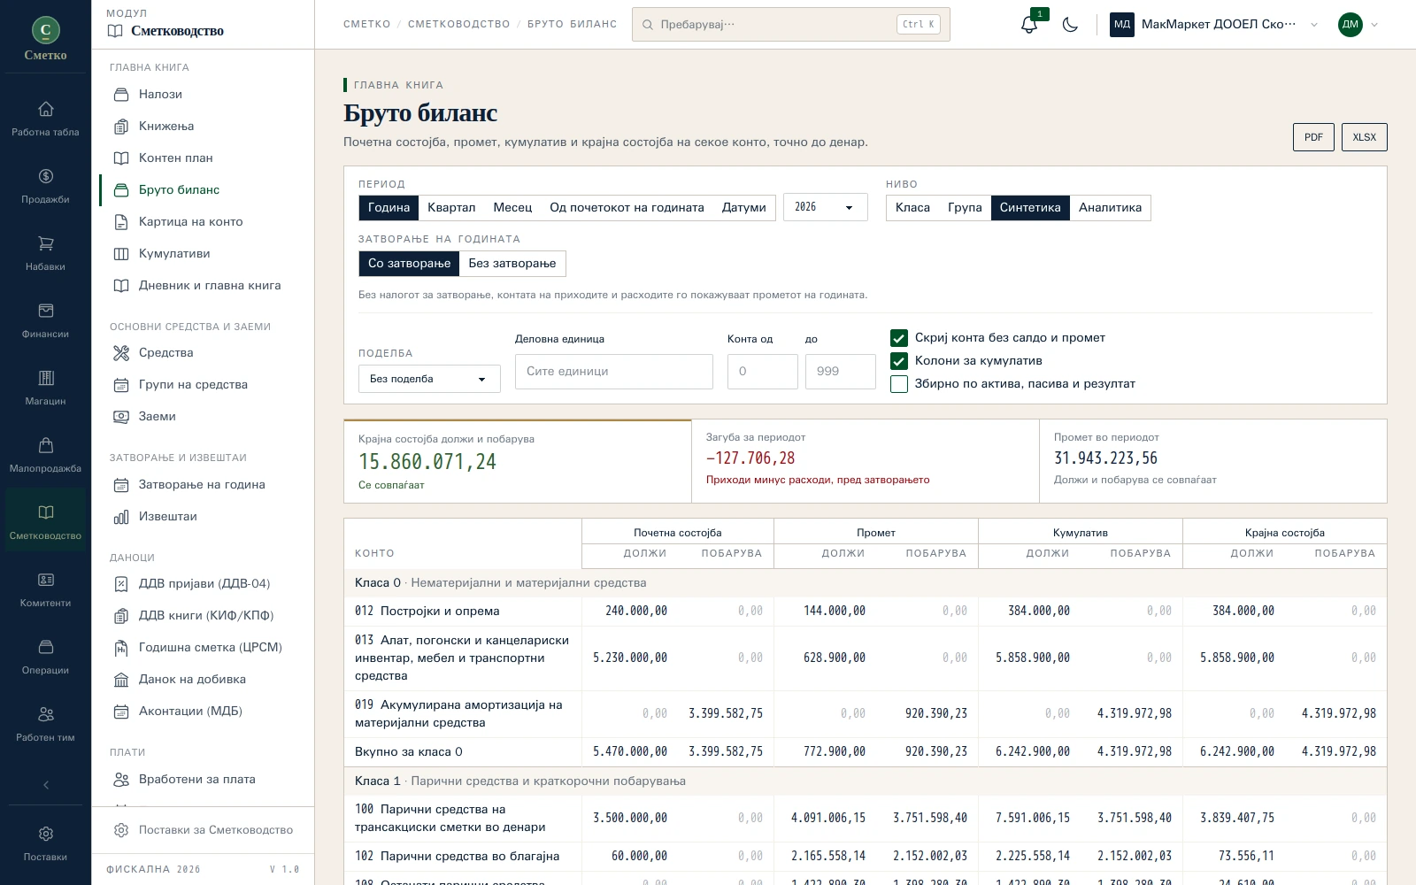Open Картица на конто in sidebar
Screen dimensions: 1416x885
coord(204,222)
